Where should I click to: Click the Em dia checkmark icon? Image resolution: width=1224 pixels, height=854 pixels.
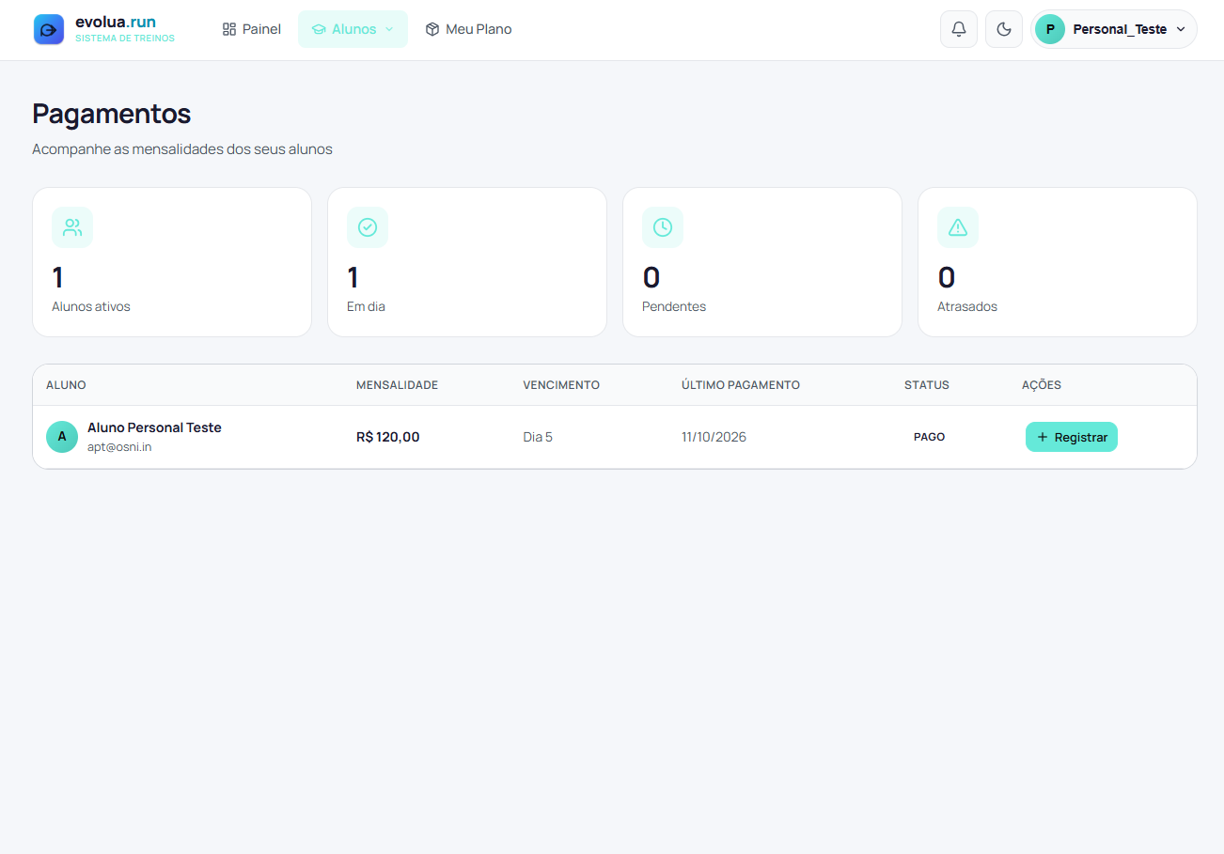coord(368,227)
